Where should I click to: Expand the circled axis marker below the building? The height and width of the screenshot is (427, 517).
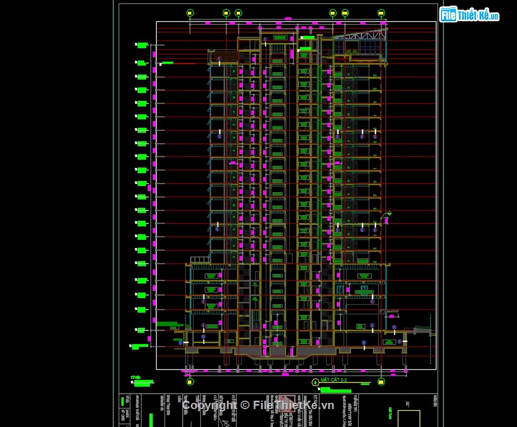point(190,382)
